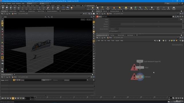Select the Metaball shelf tool
The width and height of the screenshot is (184, 103).
point(68,8)
